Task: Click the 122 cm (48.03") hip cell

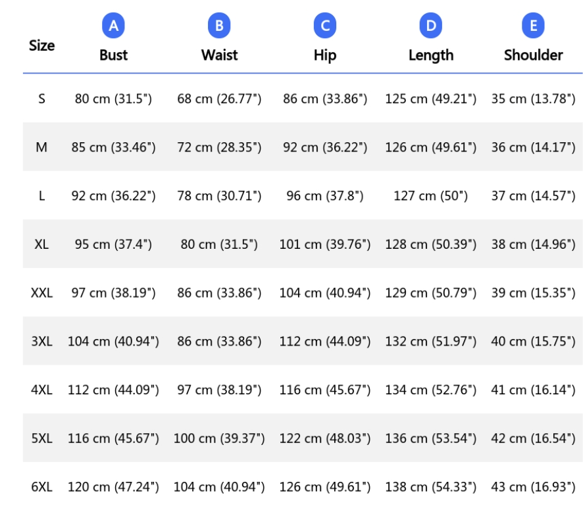Action: 325,438
